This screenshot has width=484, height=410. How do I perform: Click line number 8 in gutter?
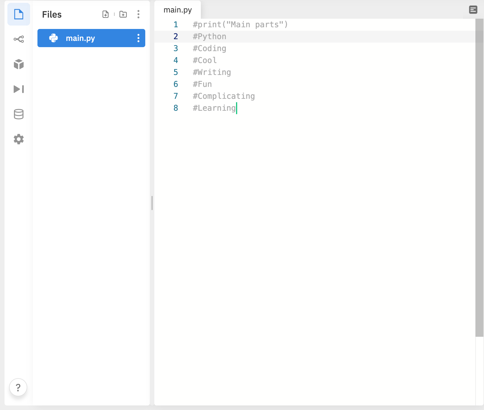coord(176,108)
